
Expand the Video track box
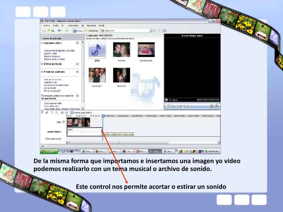[x=64, y=122]
